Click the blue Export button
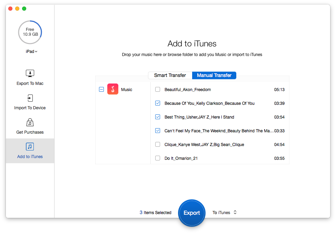Screen dimensions: 336x234 click(192, 213)
